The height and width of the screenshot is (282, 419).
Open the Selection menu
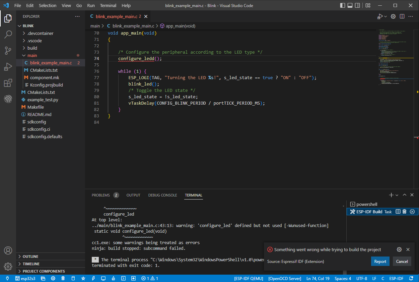(48, 6)
